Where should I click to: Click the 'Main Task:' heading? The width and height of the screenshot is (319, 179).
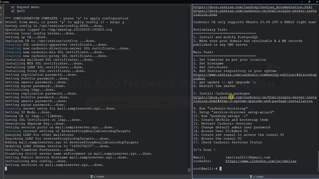pos(203,52)
